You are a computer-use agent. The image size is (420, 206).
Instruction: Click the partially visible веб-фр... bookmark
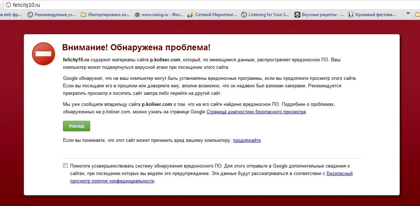[11, 15]
